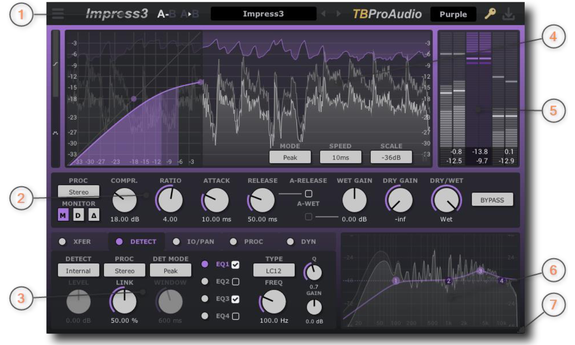This screenshot has height=345, width=575.
Task: Select the EQ2 radio button
Action: click(x=205, y=281)
